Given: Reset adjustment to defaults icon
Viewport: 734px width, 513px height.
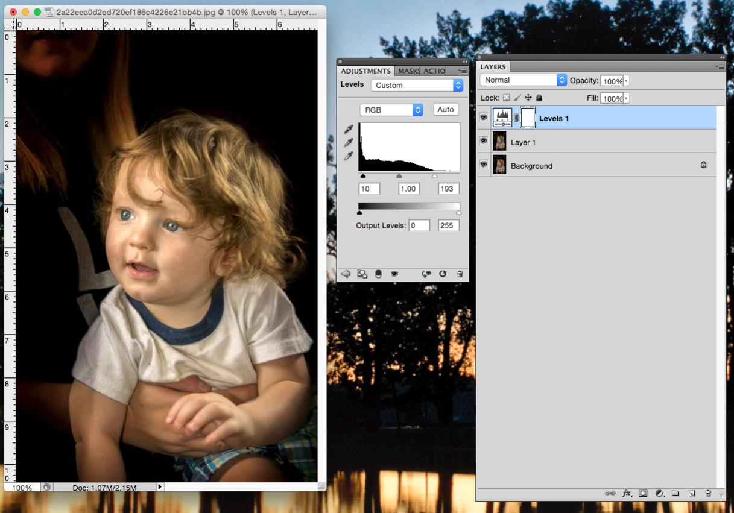Looking at the screenshot, I should point(443,274).
